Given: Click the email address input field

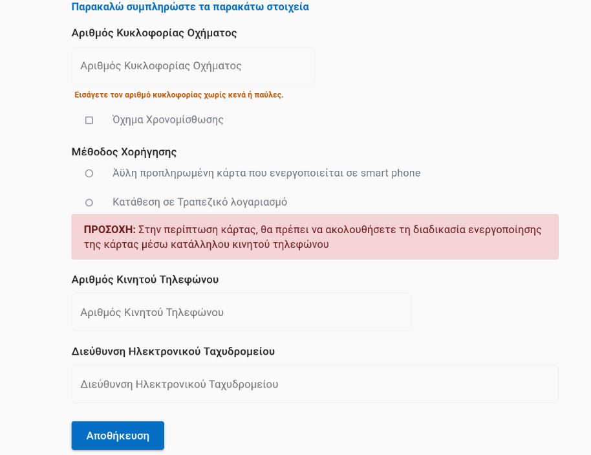Looking at the screenshot, I should [x=314, y=384].
